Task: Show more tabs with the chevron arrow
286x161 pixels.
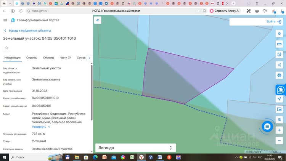Action: 227,3
